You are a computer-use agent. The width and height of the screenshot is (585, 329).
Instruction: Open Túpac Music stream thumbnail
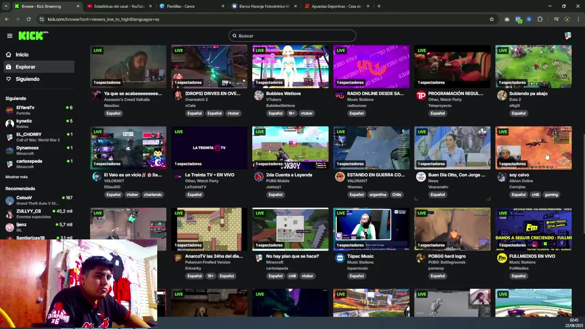pyautogui.click(x=371, y=229)
